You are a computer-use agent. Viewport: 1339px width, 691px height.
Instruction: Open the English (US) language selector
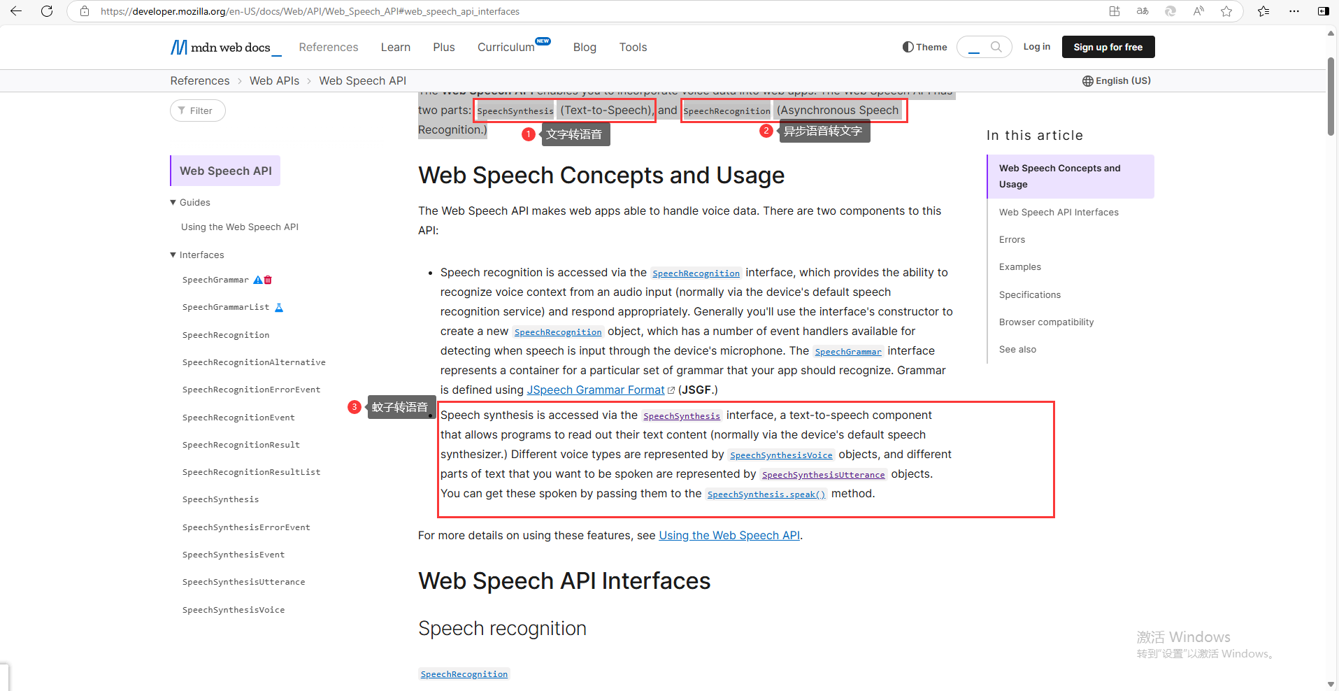pyautogui.click(x=1117, y=80)
